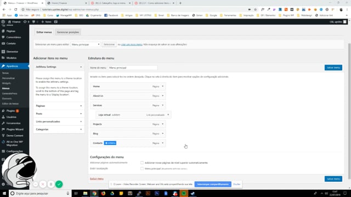Follow the criar um novo menu link
Image resolution: width=351 pixels, height=197 pixels.
tap(132, 44)
